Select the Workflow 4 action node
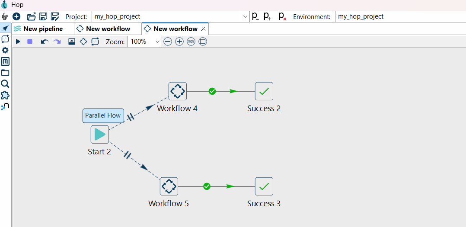 tap(177, 91)
